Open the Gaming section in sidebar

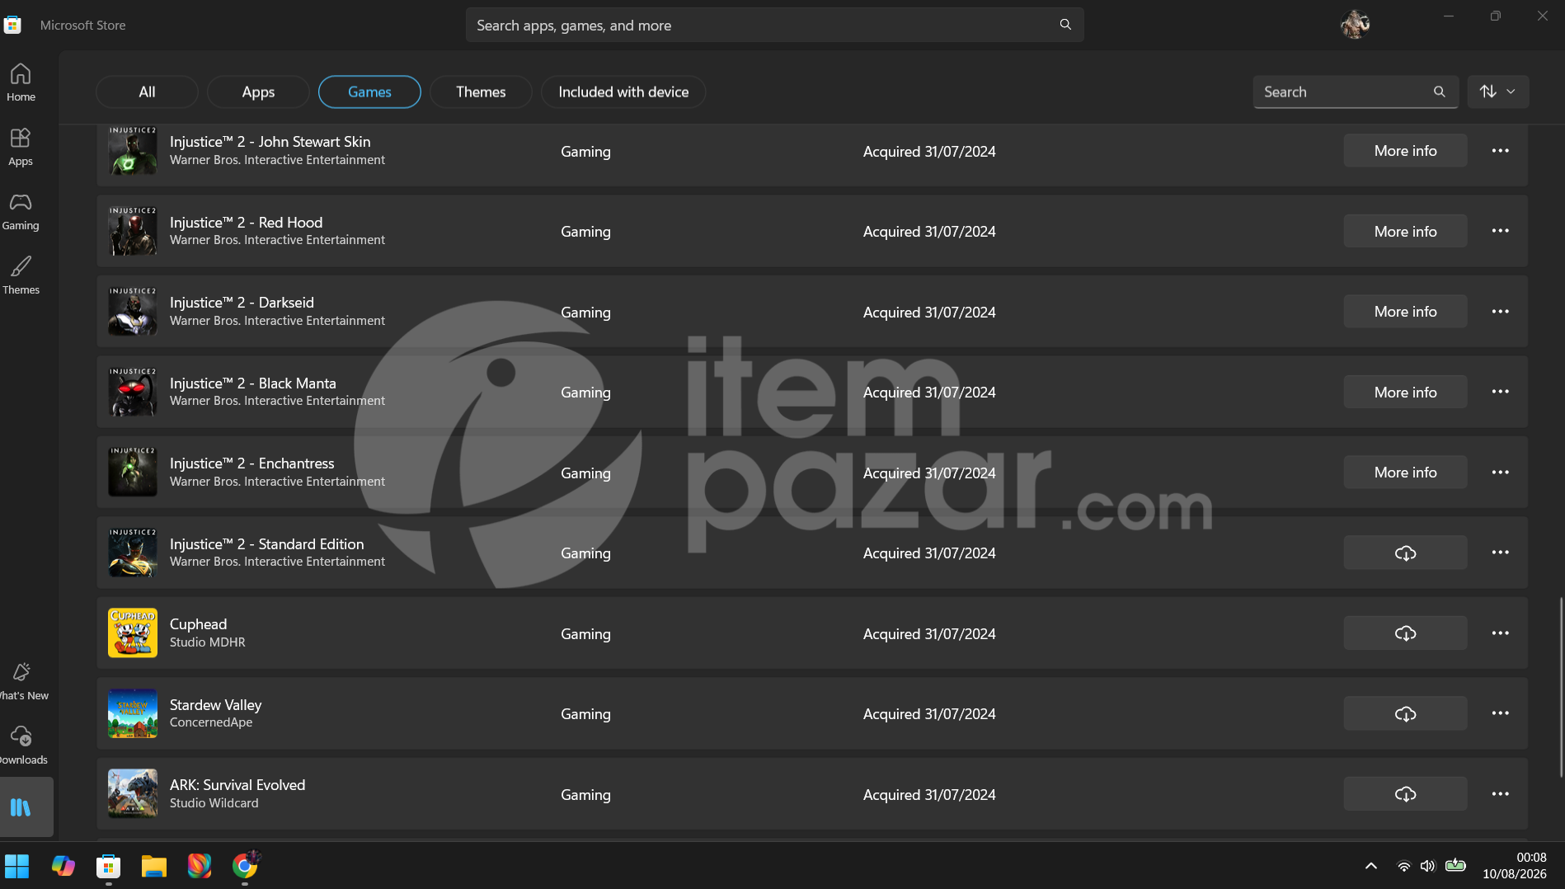[21, 211]
